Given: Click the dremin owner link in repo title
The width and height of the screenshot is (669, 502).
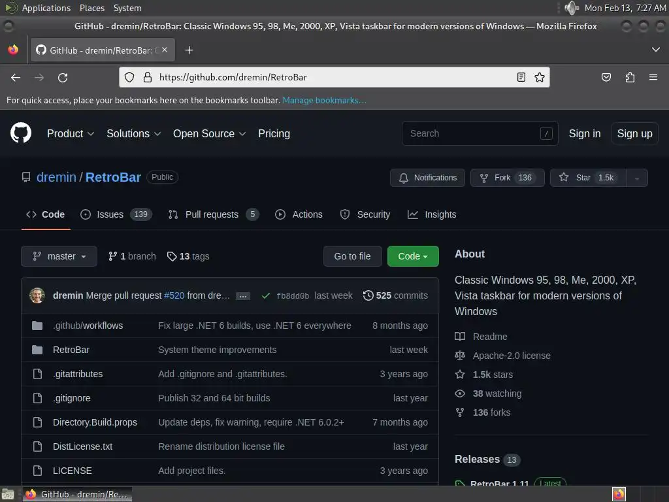Looking at the screenshot, I should click(56, 177).
